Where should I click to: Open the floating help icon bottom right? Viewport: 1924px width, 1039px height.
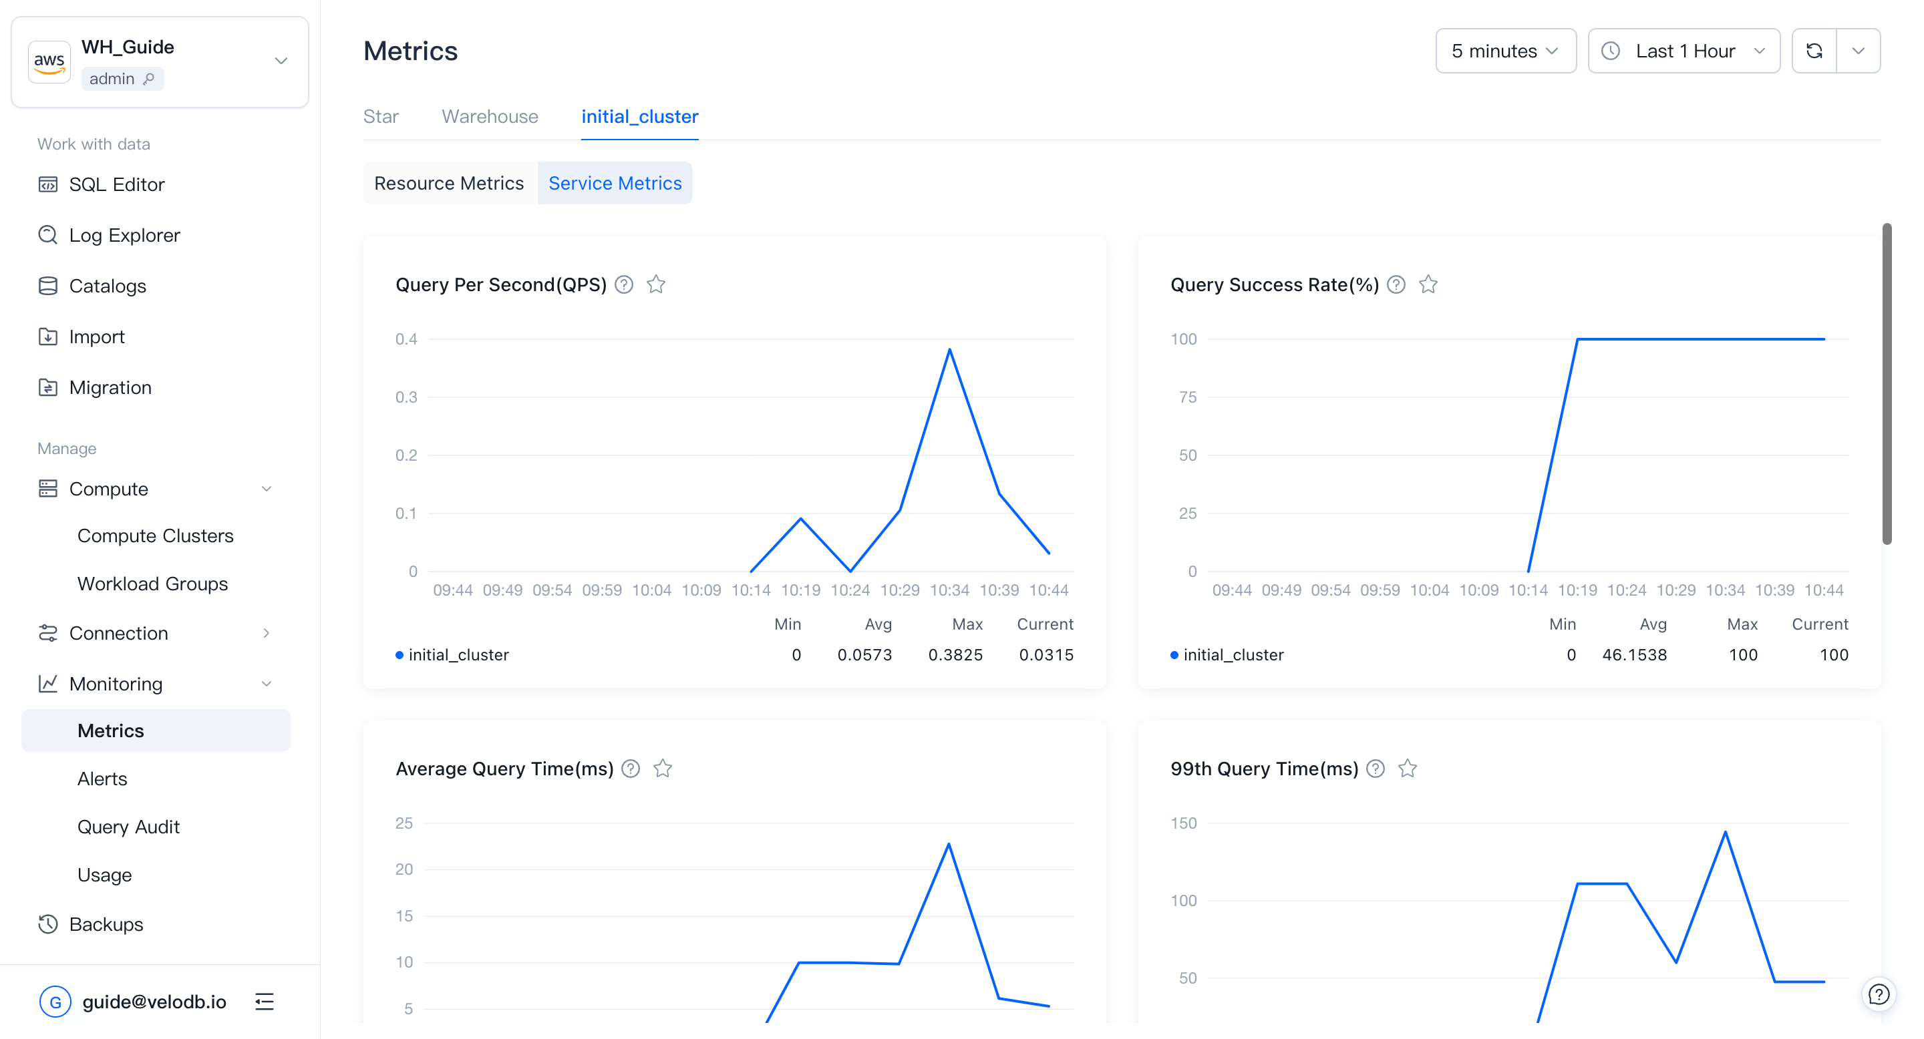(x=1879, y=994)
